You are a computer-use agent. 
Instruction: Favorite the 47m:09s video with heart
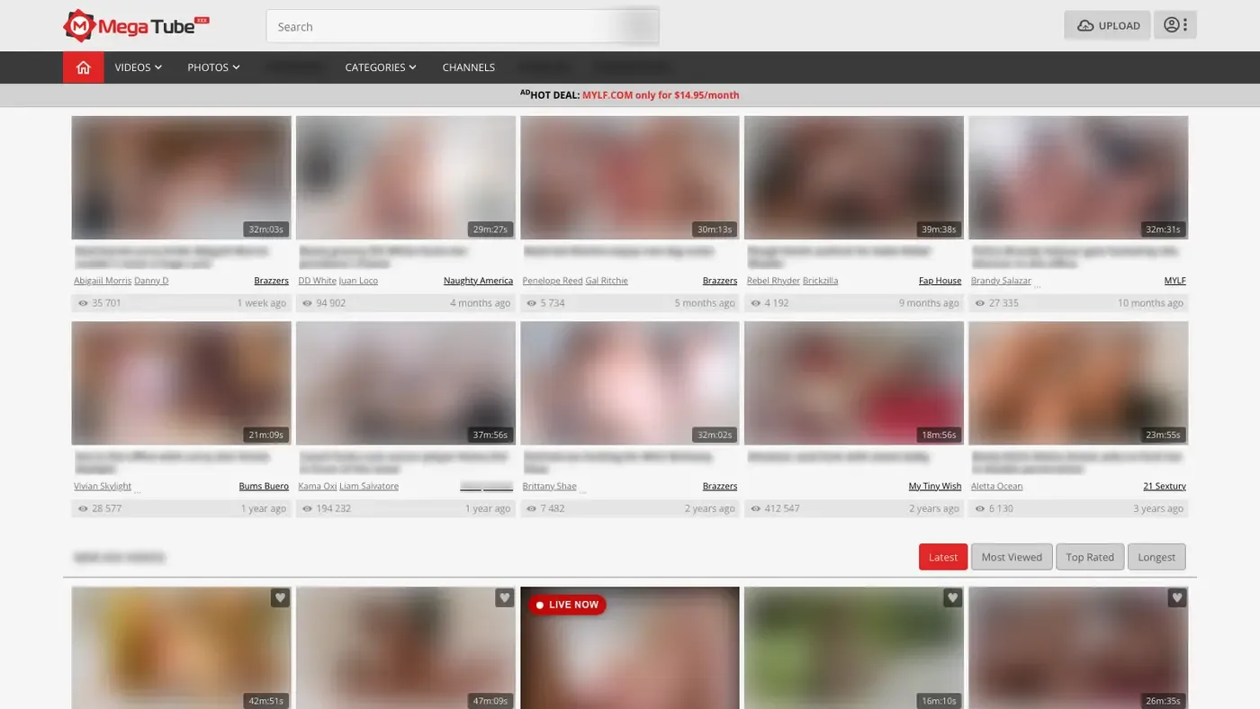504,597
